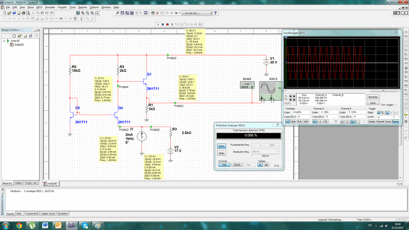Expand the dropdown arrow left of In Use List

point(179,13)
